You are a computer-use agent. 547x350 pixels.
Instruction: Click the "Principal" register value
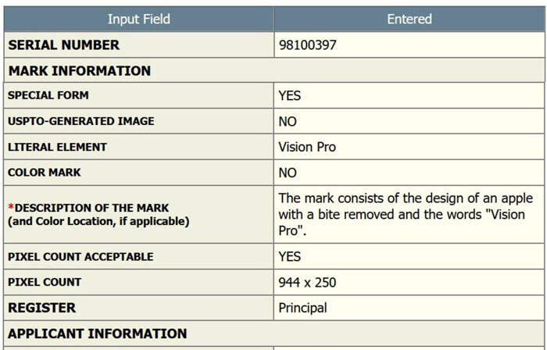(302, 308)
